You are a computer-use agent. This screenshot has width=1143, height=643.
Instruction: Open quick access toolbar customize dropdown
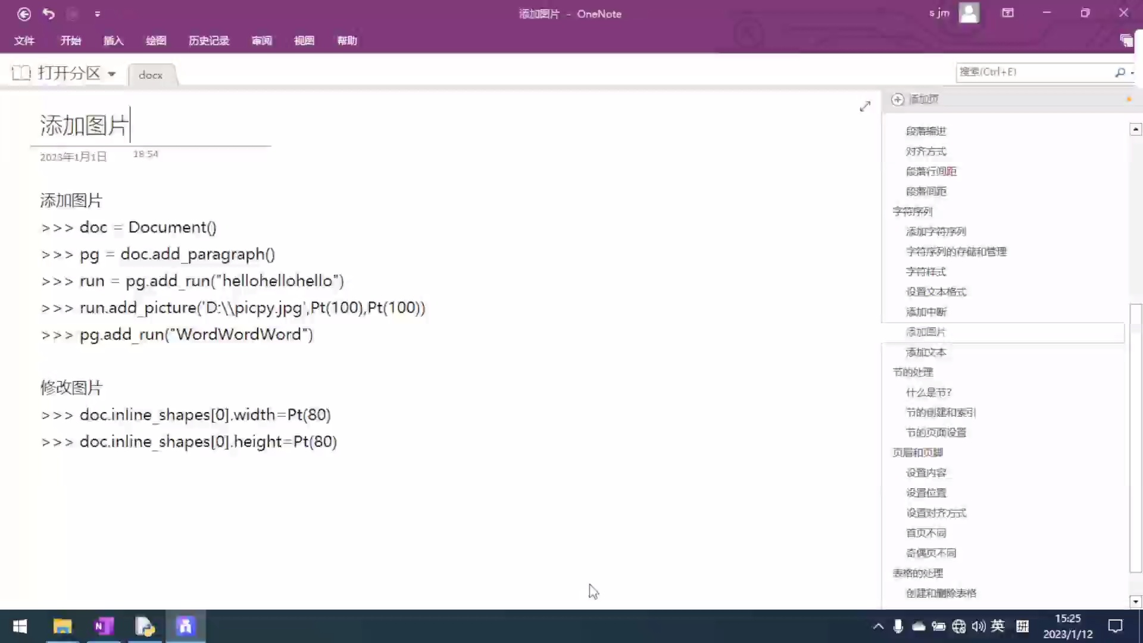(97, 13)
